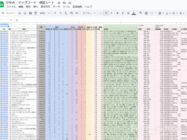Click the document title かゆみ ドッグフード 検証シート
The width and height of the screenshot is (187, 140).
click(x=30, y=3)
